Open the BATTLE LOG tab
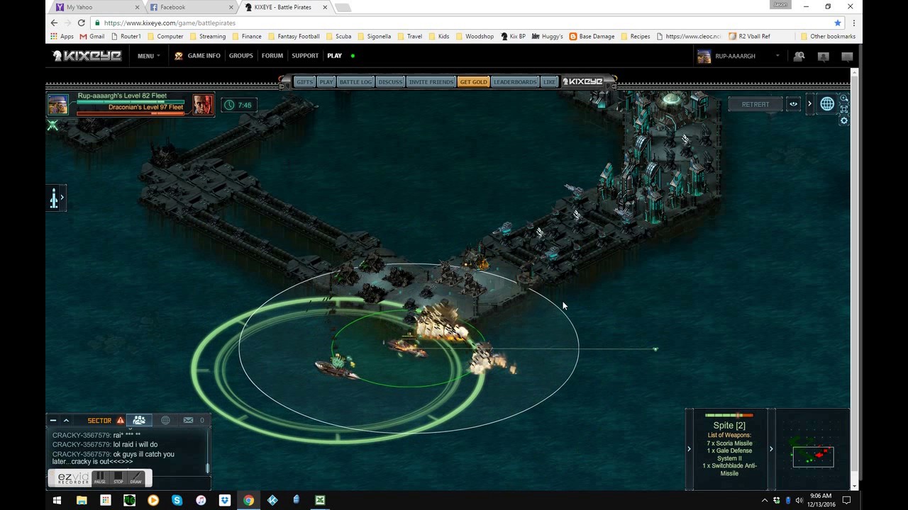The height and width of the screenshot is (510, 908). click(355, 82)
